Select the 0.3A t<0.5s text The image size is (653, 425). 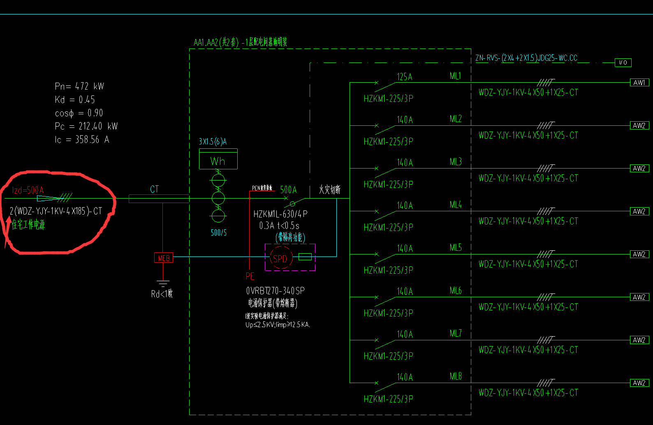coord(279,226)
